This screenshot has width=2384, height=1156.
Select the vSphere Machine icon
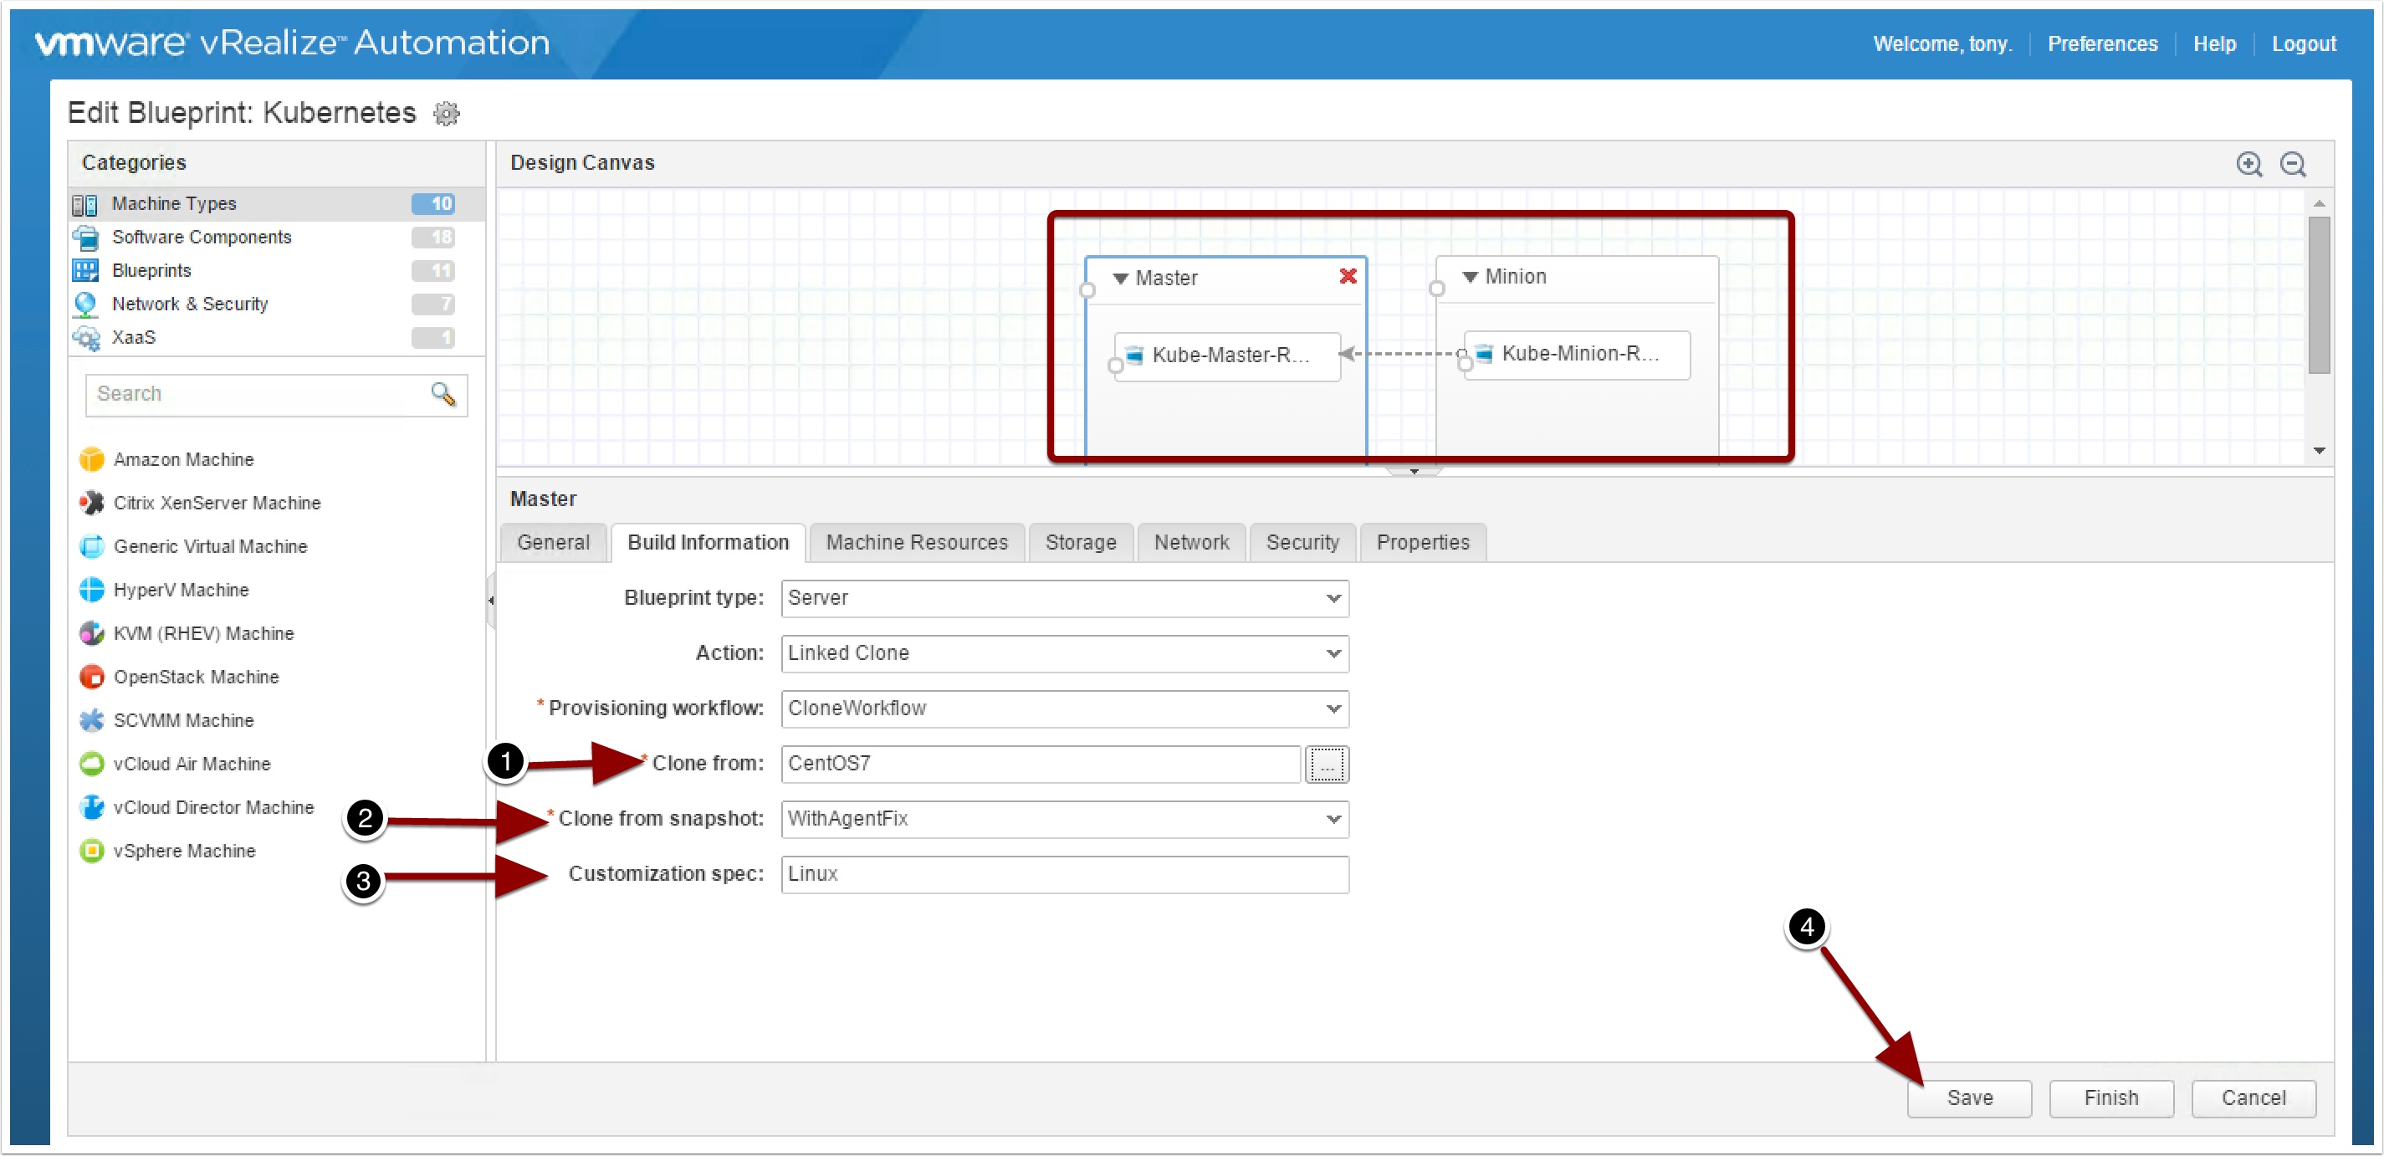[92, 851]
